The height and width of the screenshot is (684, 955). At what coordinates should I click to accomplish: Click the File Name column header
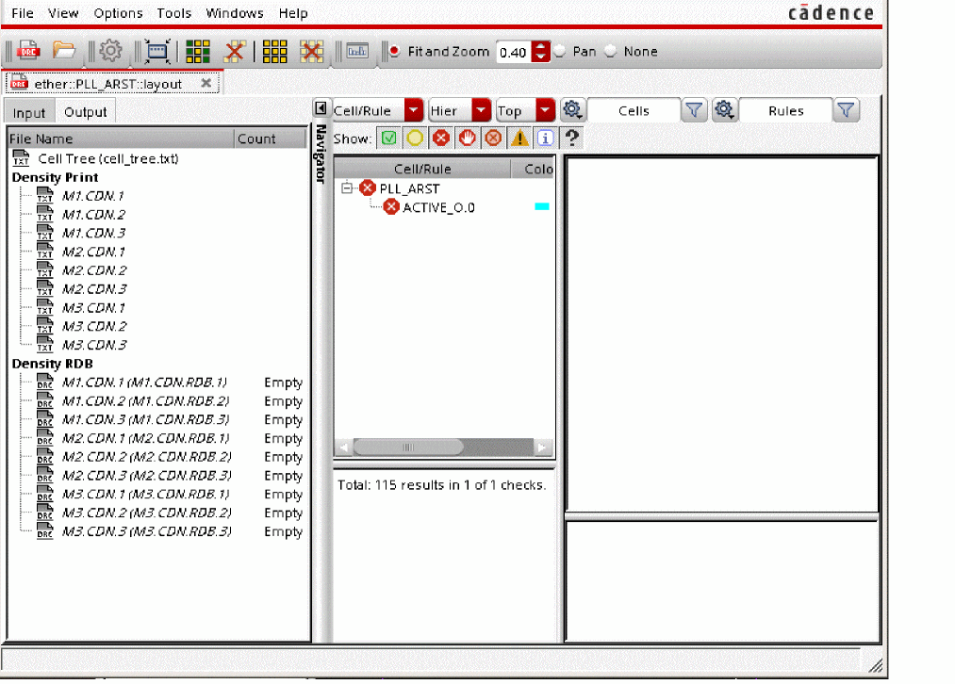click(x=121, y=138)
